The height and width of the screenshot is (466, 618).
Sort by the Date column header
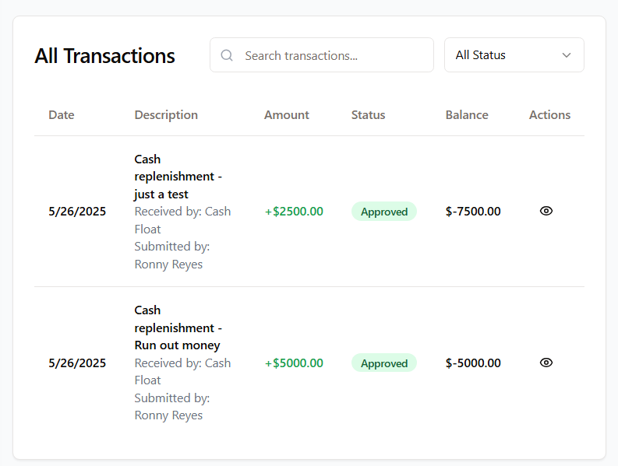(x=62, y=115)
